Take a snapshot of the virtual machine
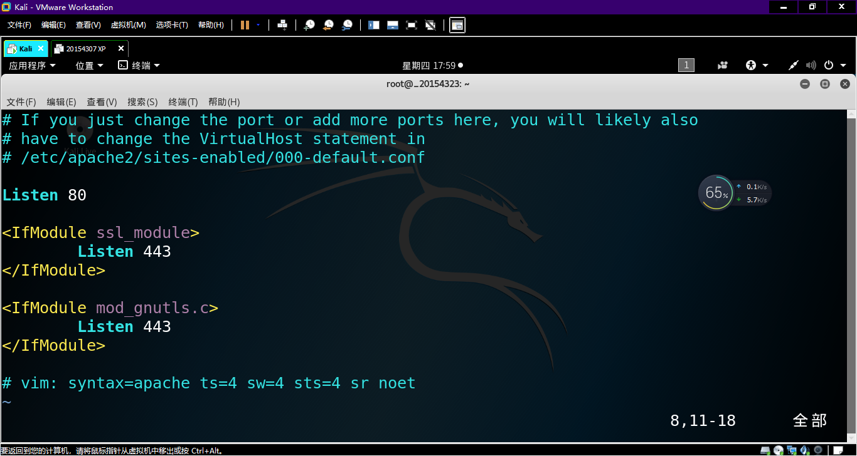 click(x=309, y=25)
